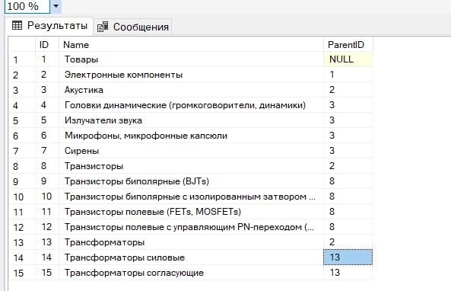The image size is (451, 291).
Task: Select the Микрофоны, микрофонные капсюли cell
Action: tap(191, 136)
